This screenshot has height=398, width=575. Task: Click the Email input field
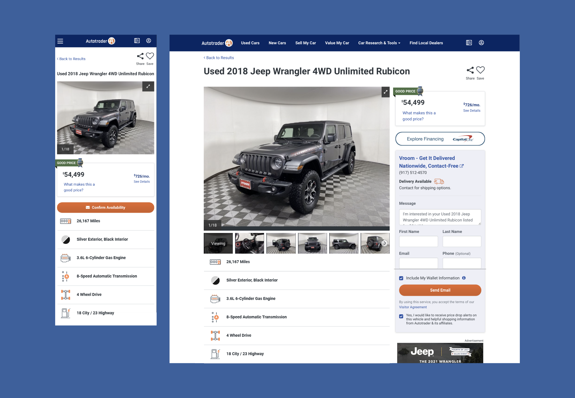click(418, 263)
